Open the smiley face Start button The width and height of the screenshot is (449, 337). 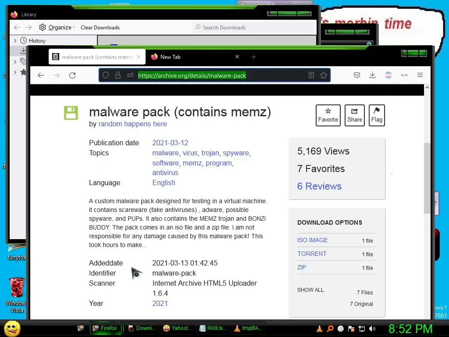pos(12,328)
